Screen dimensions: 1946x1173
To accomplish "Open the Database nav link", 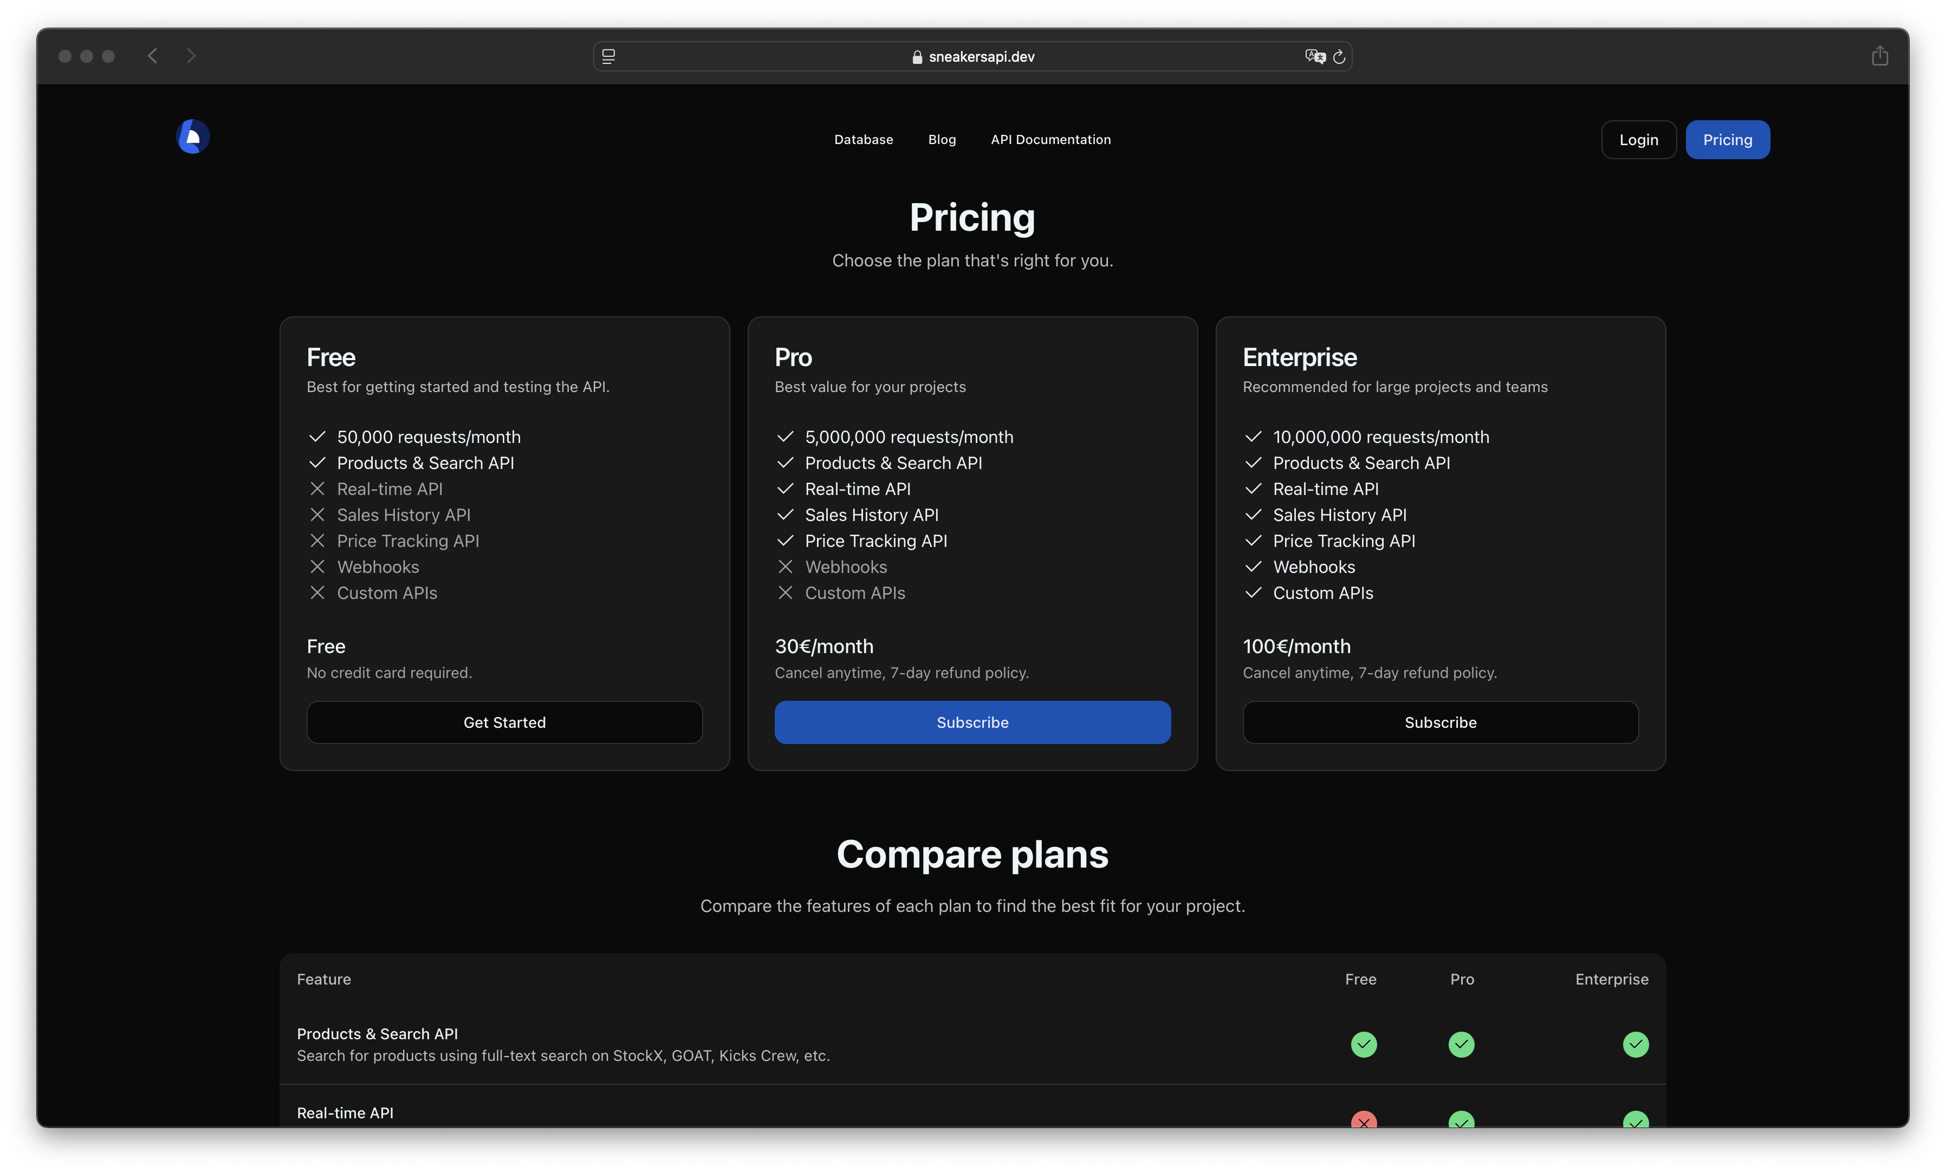I will click(x=863, y=140).
